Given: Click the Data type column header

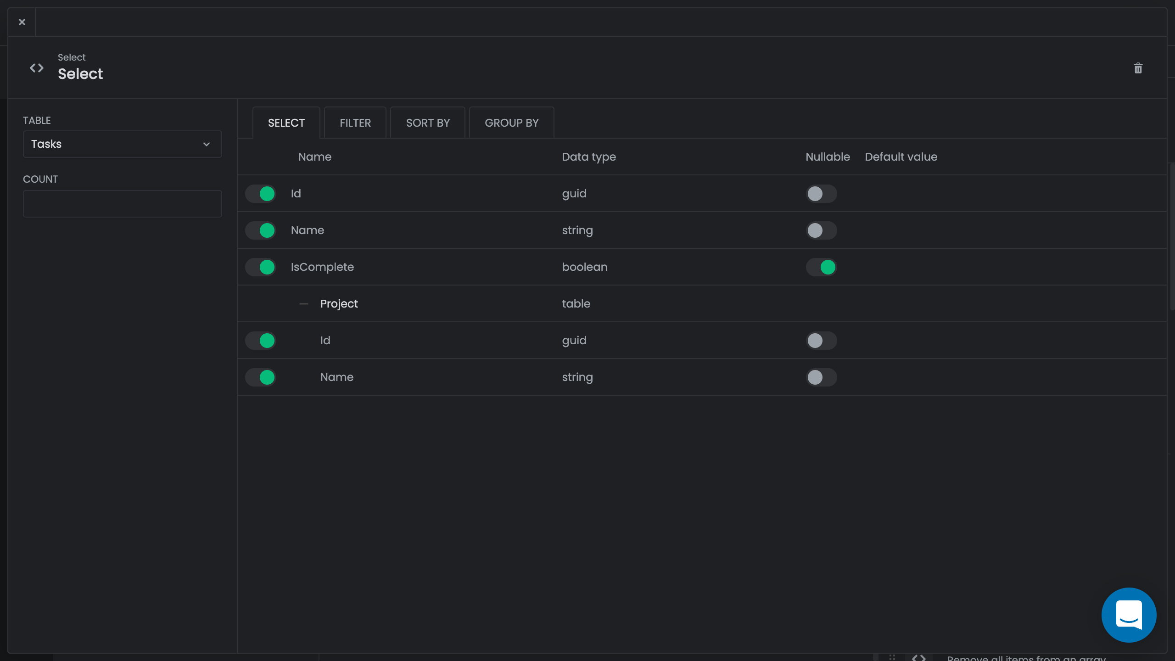Looking at the screenshot, I should [589, 157].
